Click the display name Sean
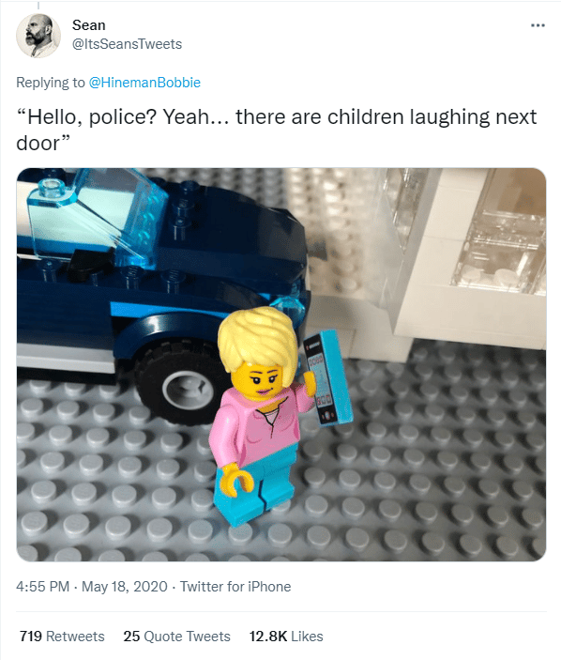 (x=89, y=25)
